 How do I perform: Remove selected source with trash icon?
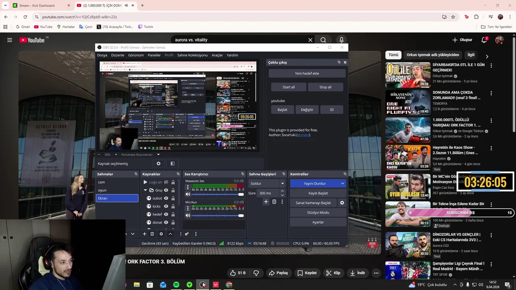[152, 234]
